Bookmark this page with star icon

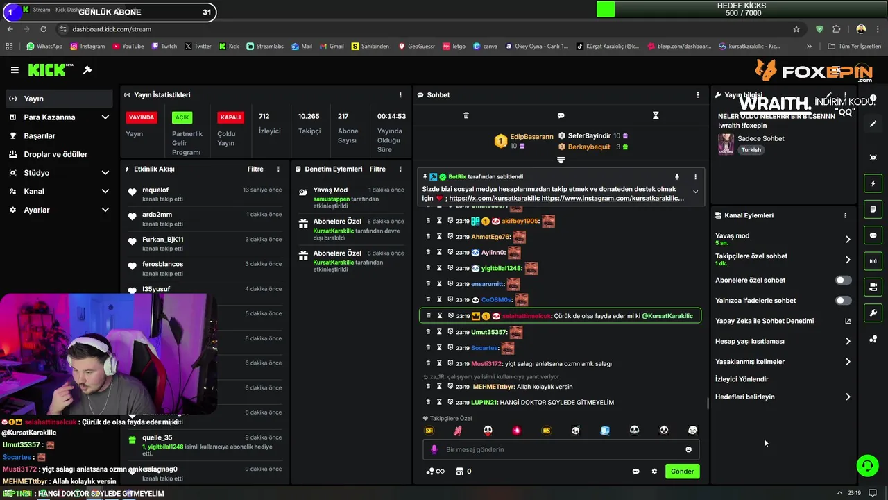[x=796, y=29]
